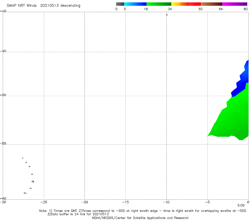Click colorbar label '18'
The image size is (251, 220).
[146, 9]
